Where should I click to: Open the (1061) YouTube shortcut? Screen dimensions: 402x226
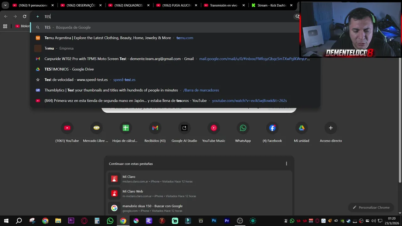pos(67,132)
